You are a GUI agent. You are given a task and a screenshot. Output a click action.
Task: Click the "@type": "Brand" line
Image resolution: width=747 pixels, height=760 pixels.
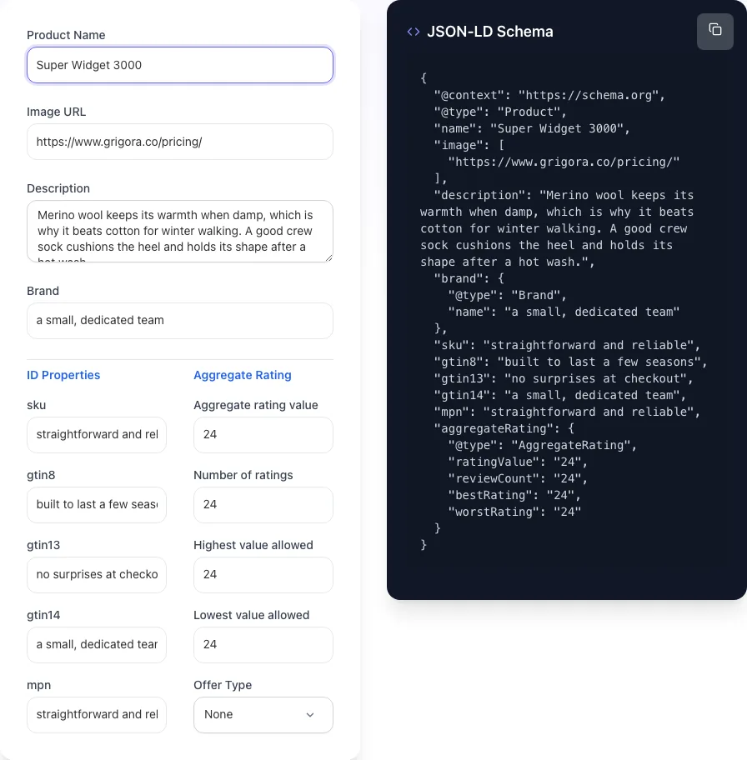point(507,295)
